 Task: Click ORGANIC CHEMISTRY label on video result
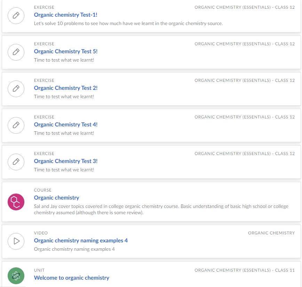tap(271, 233)
